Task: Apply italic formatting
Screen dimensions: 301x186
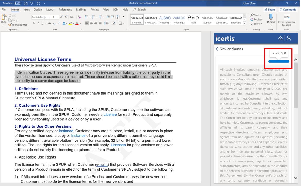Action: pos(38,23)
